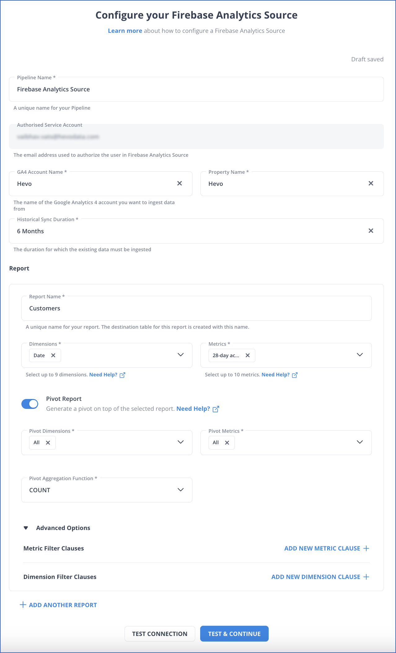
Task: Edit the Report Name field Customers
Action: [196, 308]
